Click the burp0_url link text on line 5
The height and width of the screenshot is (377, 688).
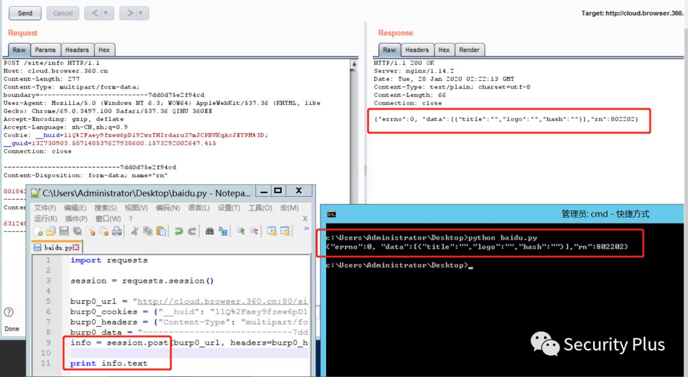coord(222,301)
